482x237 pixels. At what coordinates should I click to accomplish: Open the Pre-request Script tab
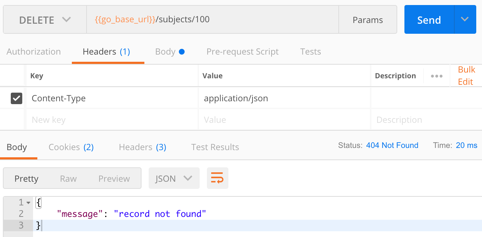(242, 52)
